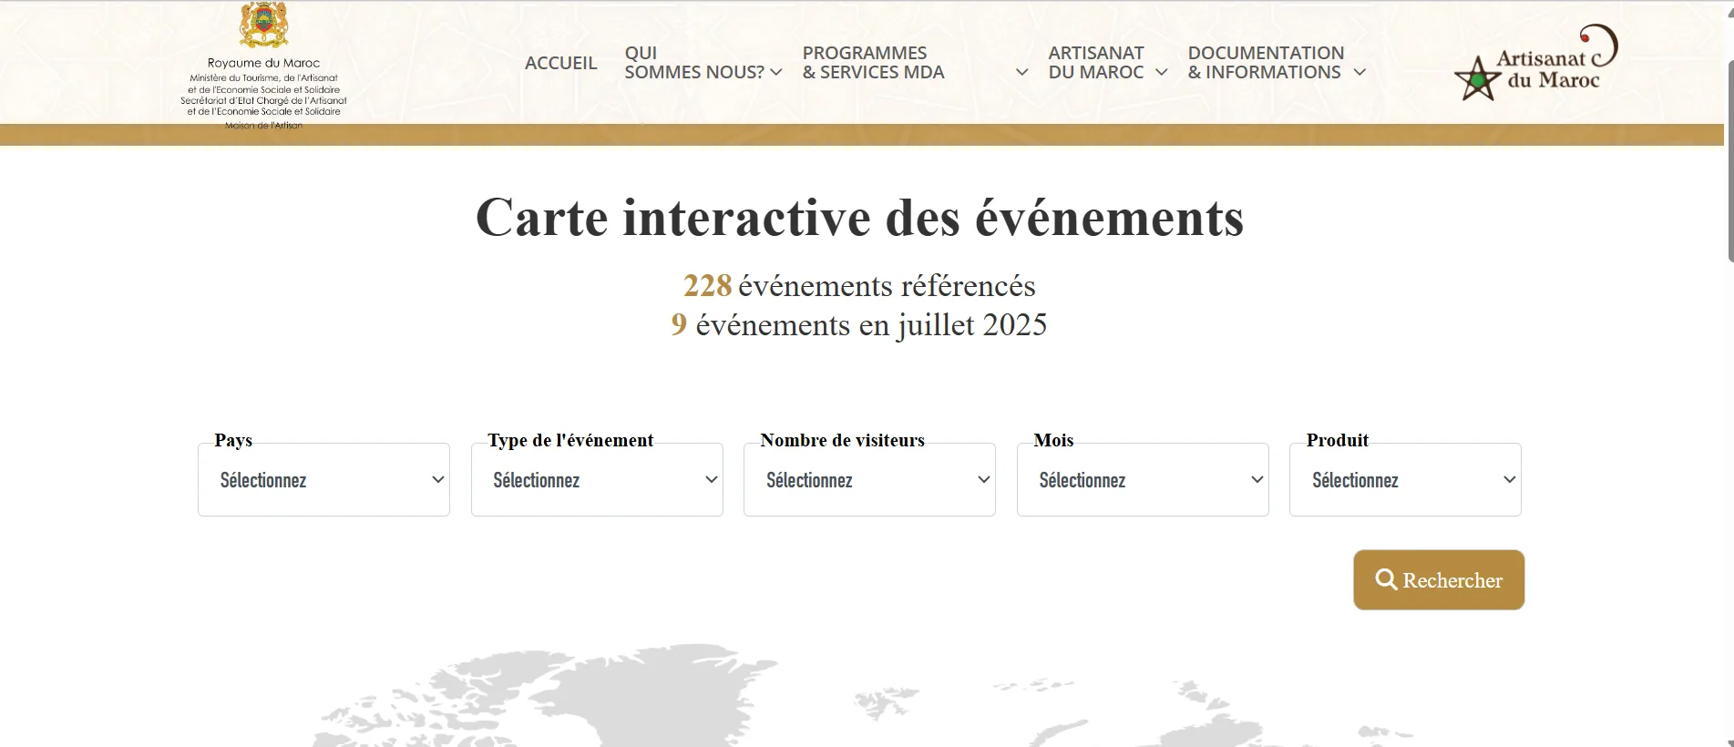Click the '9 événements en juillet 2025' text
Screen dimensions: 1734x747
tap(859, 325)
